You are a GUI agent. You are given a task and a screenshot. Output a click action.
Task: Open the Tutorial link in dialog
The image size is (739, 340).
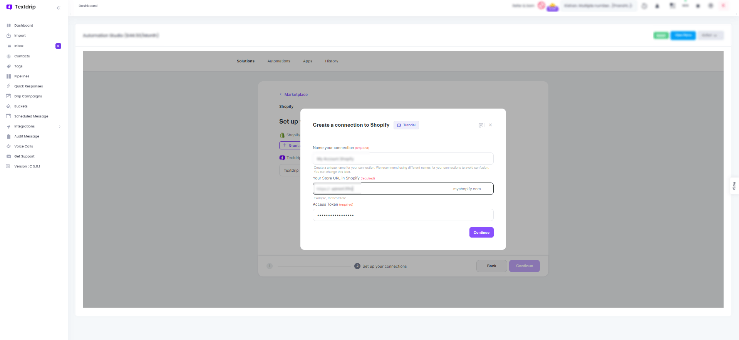(406, 125)
